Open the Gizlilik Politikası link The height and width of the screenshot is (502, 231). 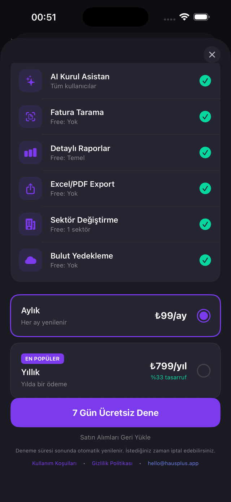tap(112, 463)
